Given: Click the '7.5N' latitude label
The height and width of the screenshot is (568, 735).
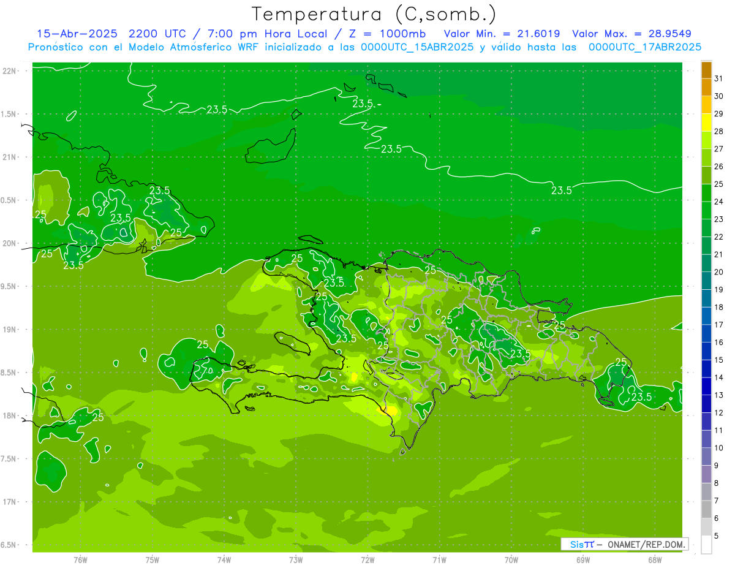Looking at the screenshot, I should pos(9,458).
